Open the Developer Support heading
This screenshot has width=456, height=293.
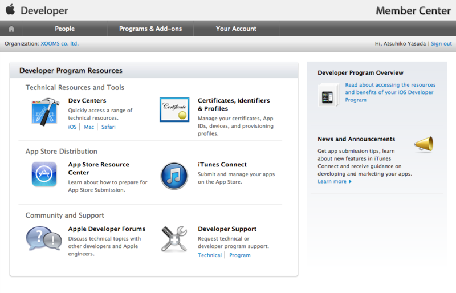[x=227, y=229]
